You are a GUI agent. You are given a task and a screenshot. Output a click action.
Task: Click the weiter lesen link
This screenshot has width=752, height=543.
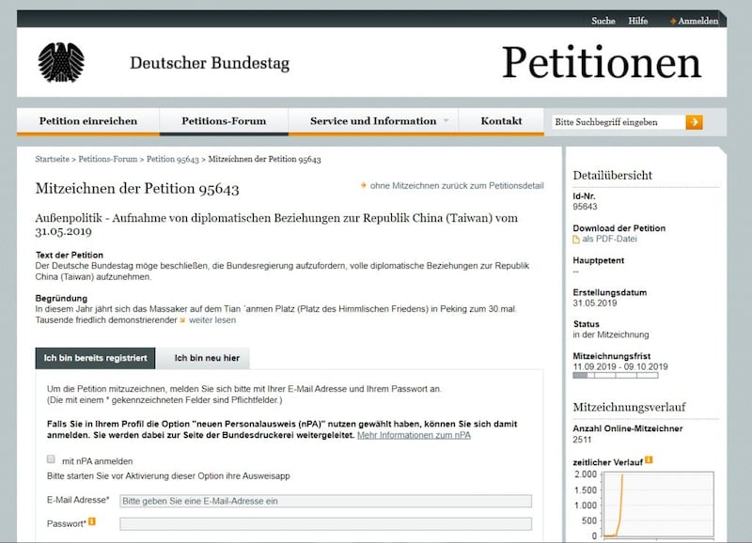(x=212, y=320)
